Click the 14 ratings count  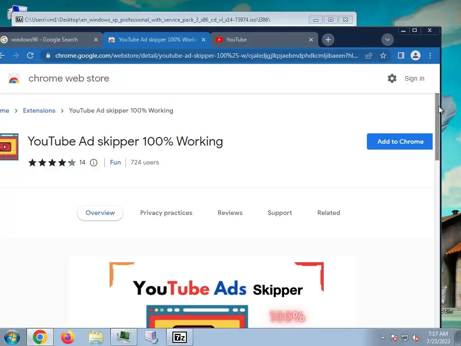point(82,162)
